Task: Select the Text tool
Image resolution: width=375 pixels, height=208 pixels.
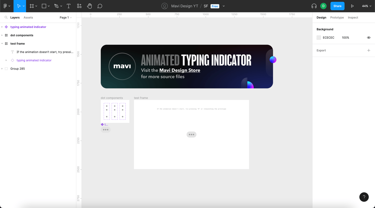Action: coord(68,6)
